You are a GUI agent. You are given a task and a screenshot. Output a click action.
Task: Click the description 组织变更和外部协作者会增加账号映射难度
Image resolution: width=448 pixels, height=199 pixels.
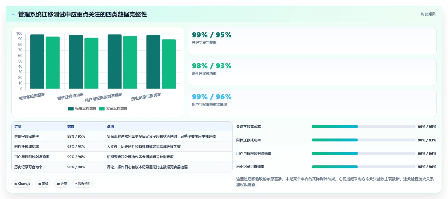click(140, 157)
